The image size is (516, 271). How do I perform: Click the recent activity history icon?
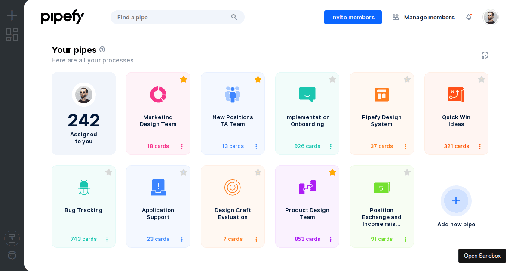(x=485, y=55)
